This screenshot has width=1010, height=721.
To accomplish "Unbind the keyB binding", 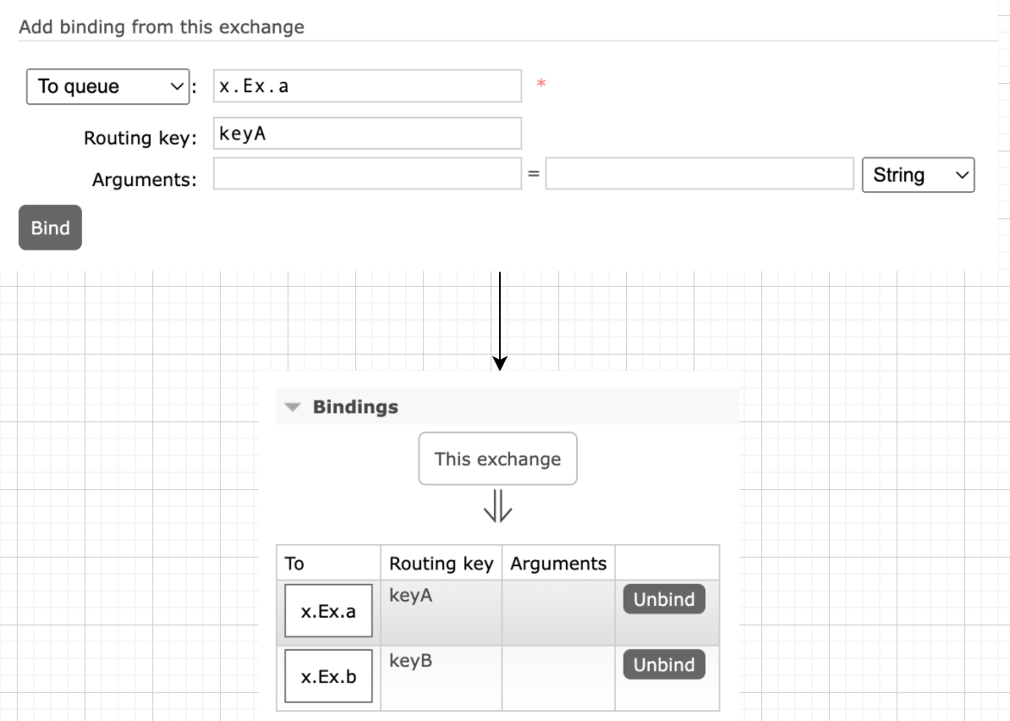I will coord(664,664).
